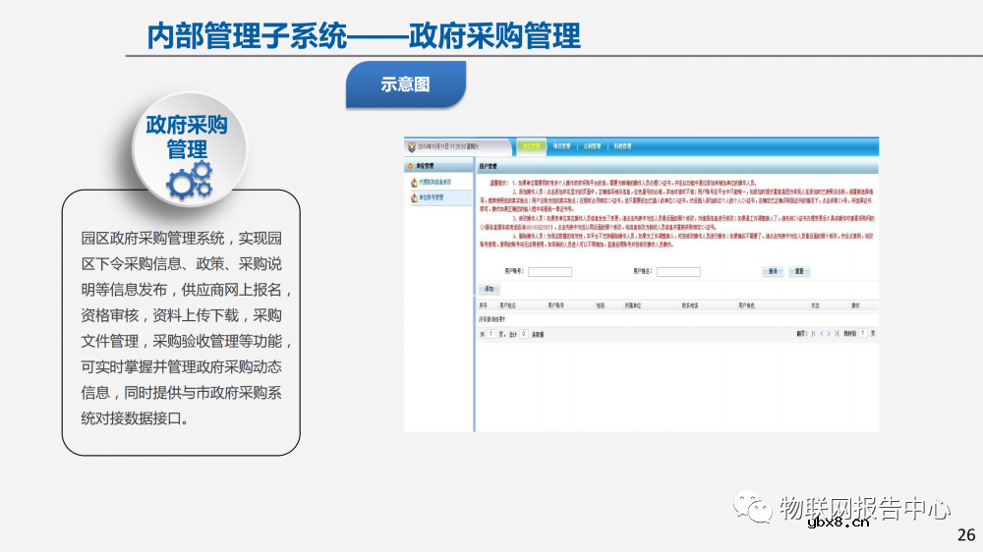The height and width of the screenshot is (552, 983).
Task: Click the 用户账号 column header
Action: pos(555,305)
